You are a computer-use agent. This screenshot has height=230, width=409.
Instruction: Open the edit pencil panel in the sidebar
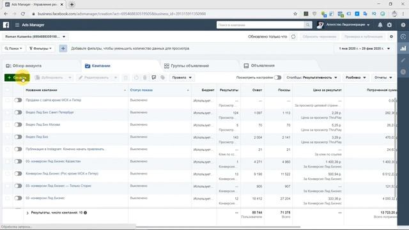pos(403,60)
